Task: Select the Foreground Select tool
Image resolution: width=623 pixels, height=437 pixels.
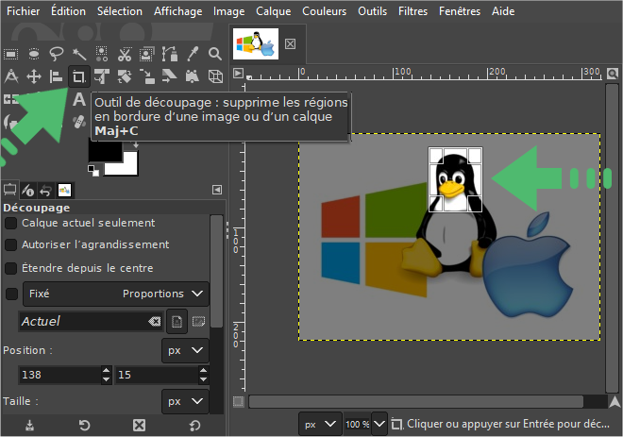Action: coord(147,54)
